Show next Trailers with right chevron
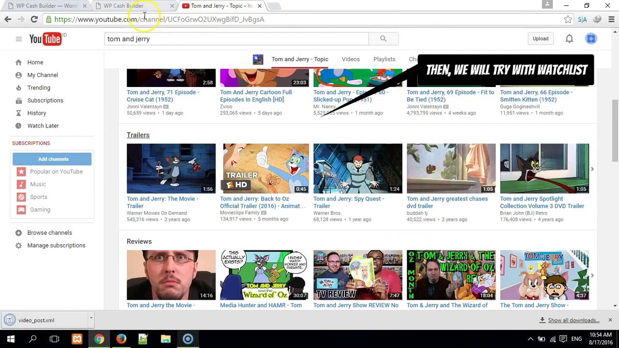The width and height of the screenshot is (619, 348). point(592,169)
